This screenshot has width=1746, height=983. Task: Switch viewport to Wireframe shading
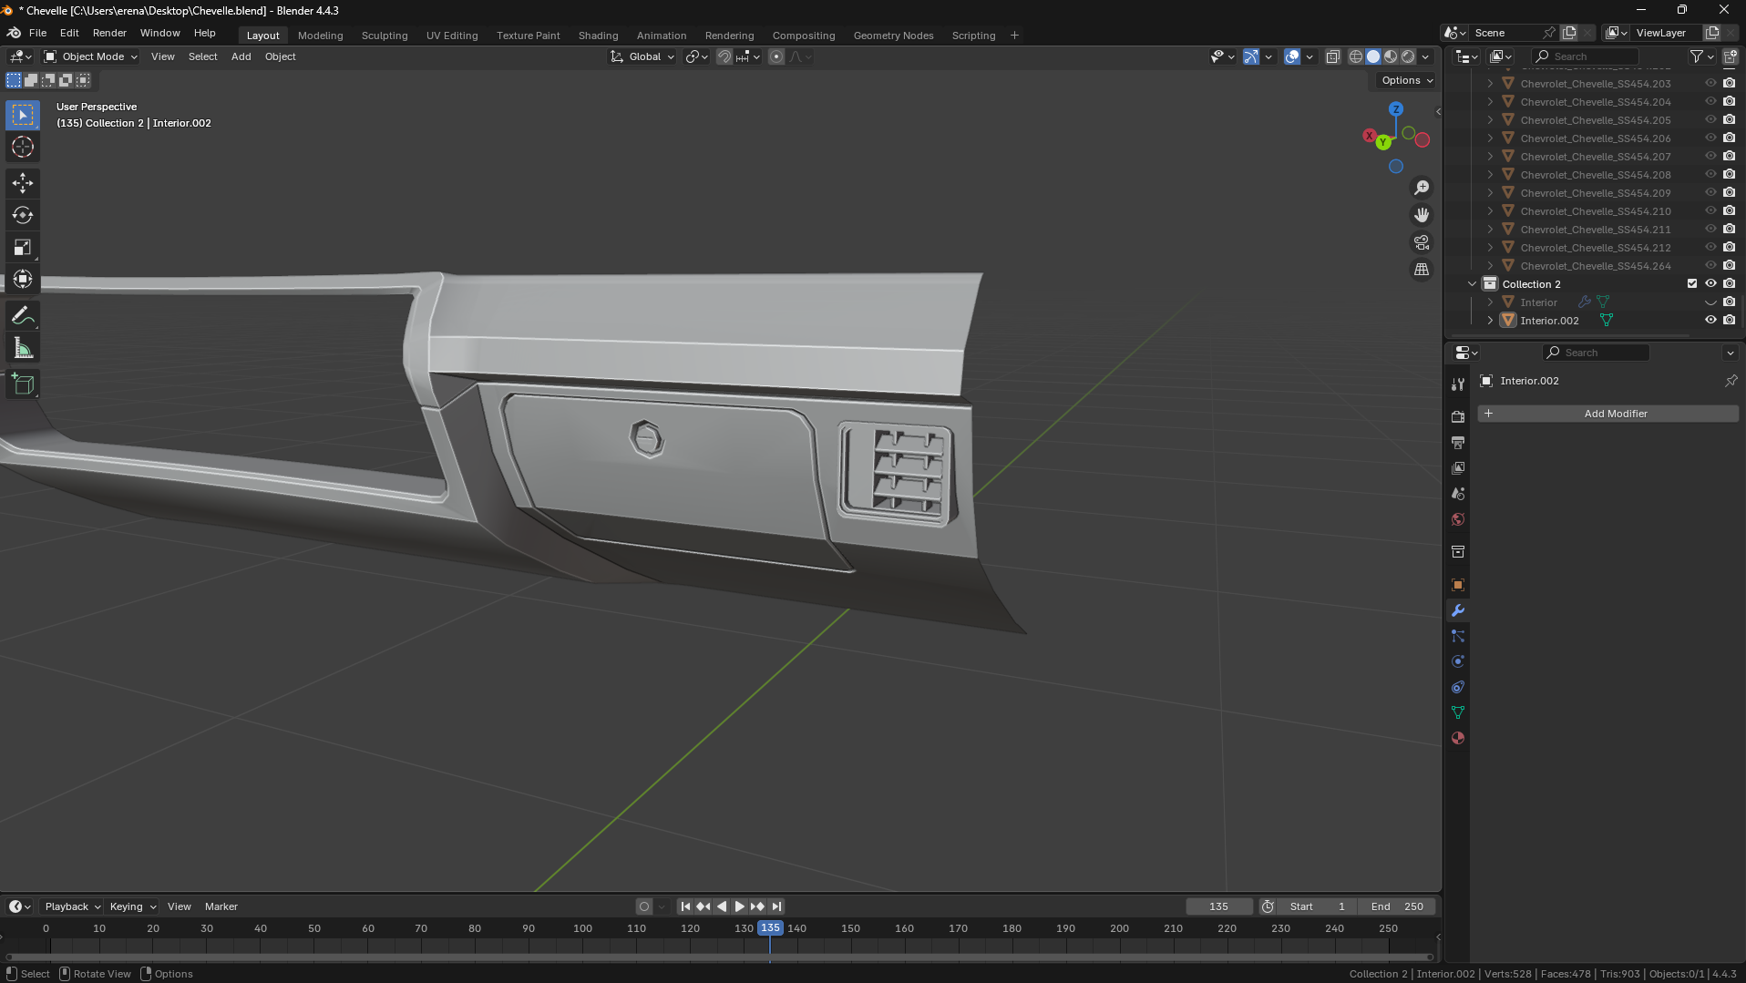[1356, 56]
